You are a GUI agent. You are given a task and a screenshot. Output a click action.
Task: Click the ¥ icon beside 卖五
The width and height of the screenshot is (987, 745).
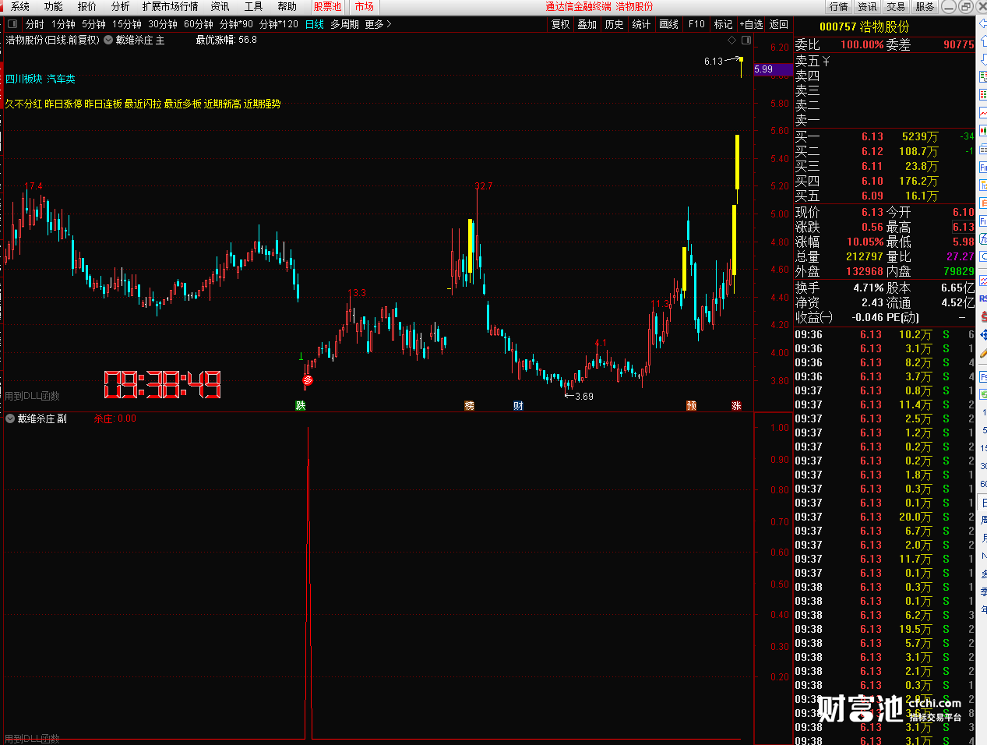click(826, 61)
